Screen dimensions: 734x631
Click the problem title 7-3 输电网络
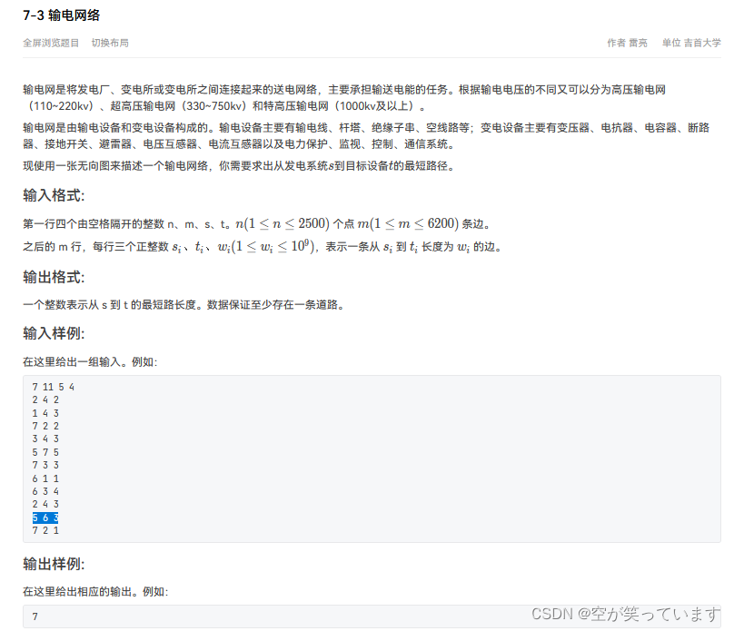pos(60,15)
